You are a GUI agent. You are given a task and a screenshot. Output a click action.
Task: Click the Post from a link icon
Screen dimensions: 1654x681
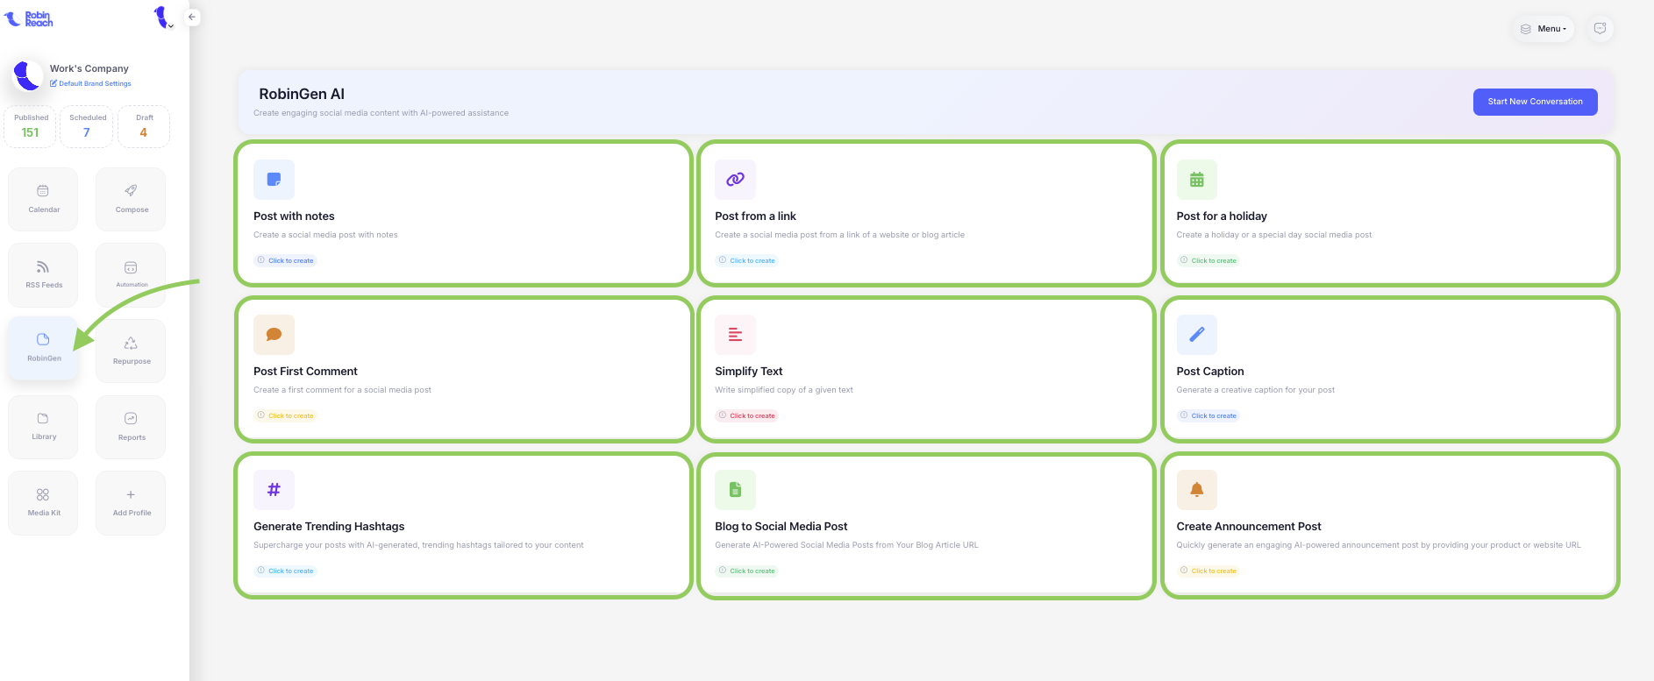point(735,180)
